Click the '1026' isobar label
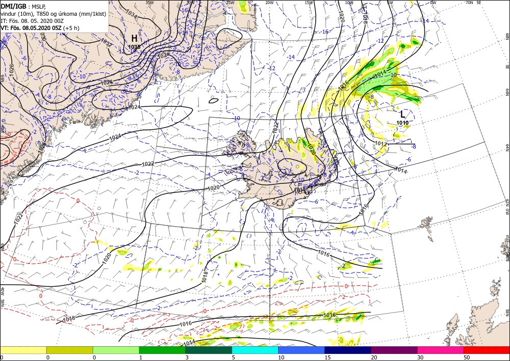This screenshot has height=361, width=510. coord(11,69)
